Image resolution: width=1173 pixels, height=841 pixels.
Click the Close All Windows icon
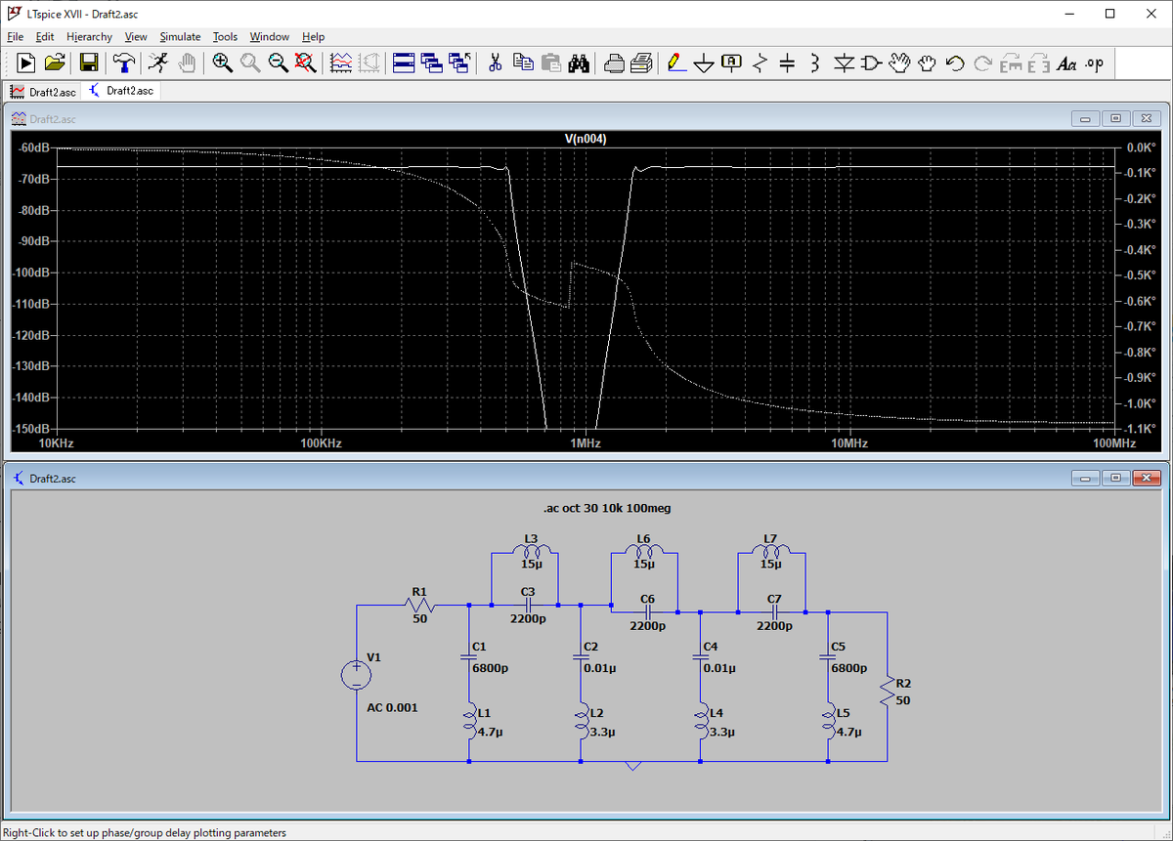(x=458, y=63)
